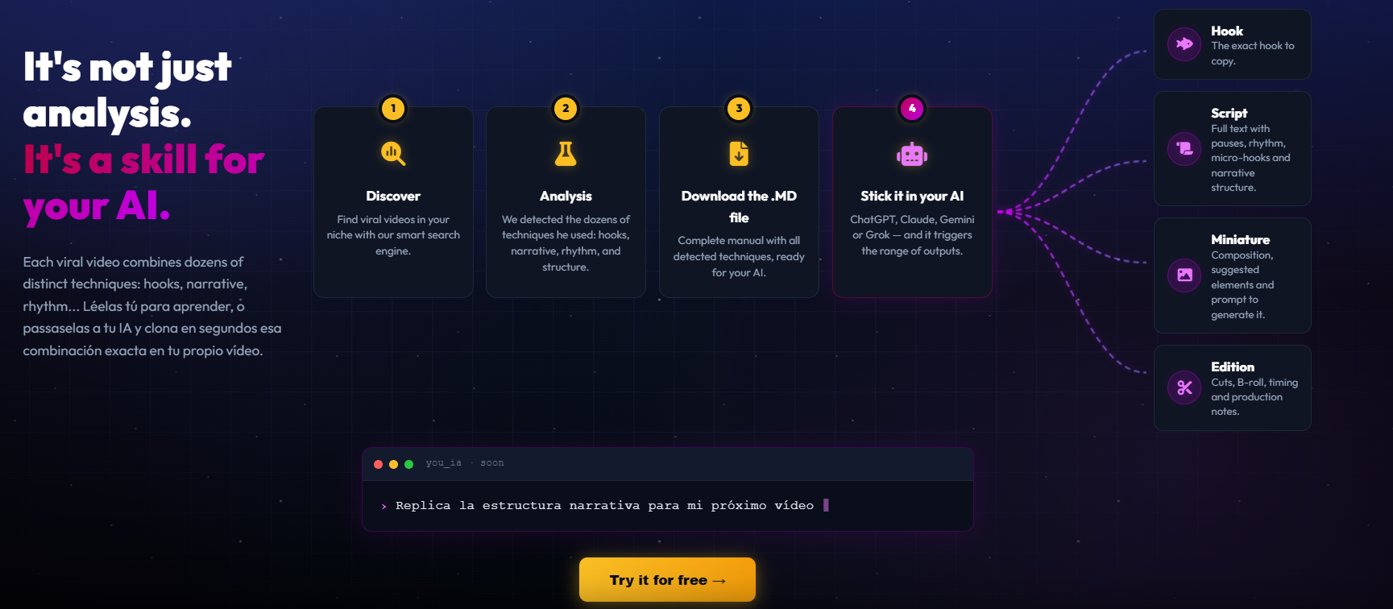Image resolution: width=1393 pixels, height=609 pixels.
Task: Click the magnifier icon on the Discover card
Action: point(392,154)
